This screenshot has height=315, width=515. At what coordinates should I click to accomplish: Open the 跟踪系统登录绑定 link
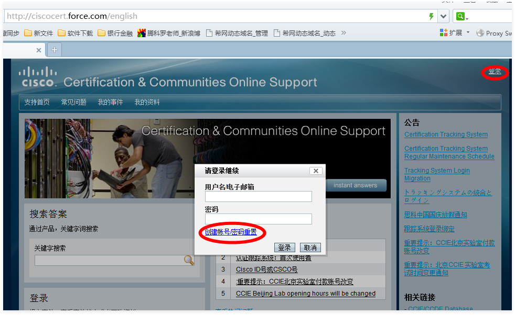[x=430, y=229]
